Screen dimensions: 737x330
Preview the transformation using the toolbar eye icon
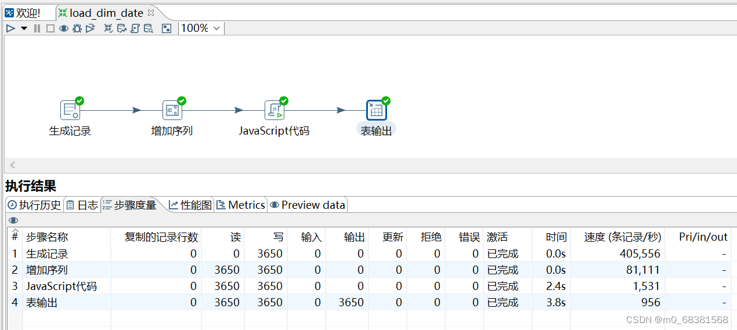tap(64, 28)
